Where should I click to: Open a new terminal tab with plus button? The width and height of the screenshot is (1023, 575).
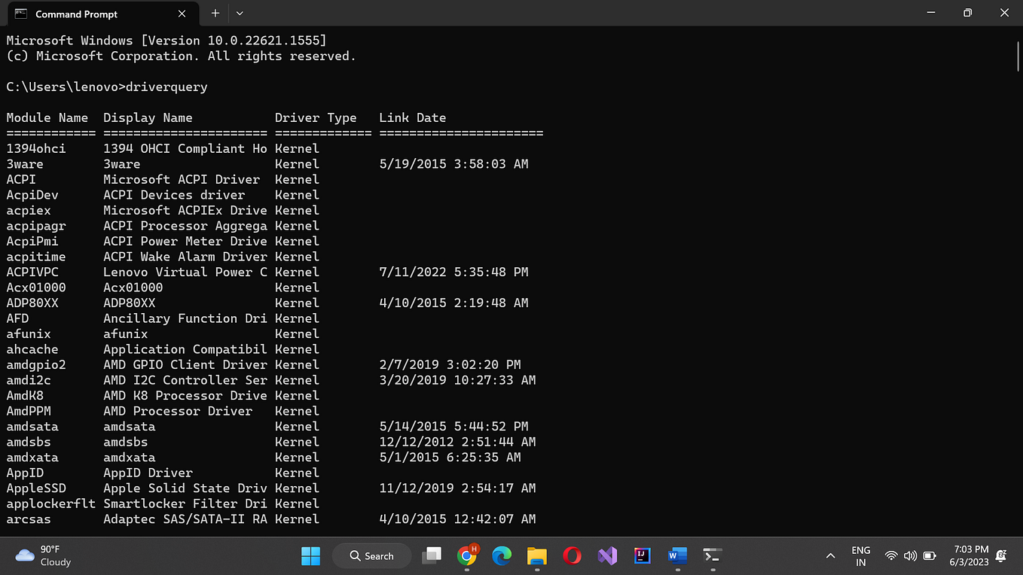tap(215, 13)
